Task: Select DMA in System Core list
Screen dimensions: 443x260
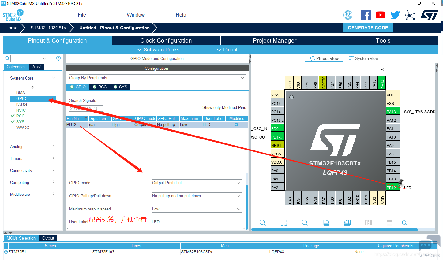Action: 21,93
